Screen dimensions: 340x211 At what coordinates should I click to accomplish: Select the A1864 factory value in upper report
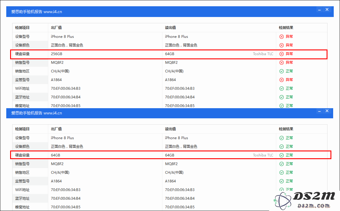click(56, 80)
